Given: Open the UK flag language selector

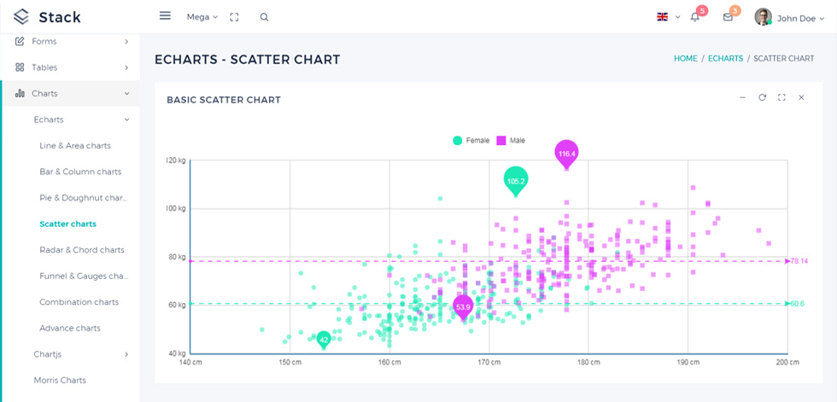Looking at the screenshot, I should pyautogui.click(x=663, y=17).
